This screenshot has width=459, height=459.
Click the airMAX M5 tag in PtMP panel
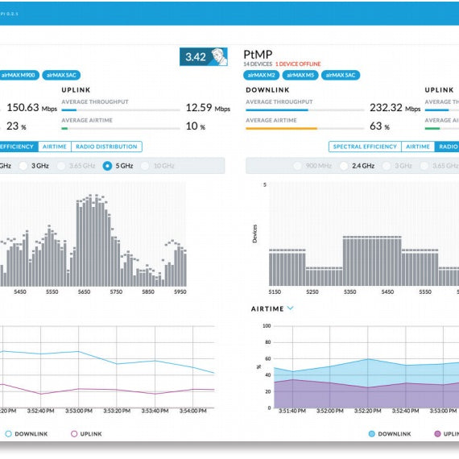pos(300,75)
